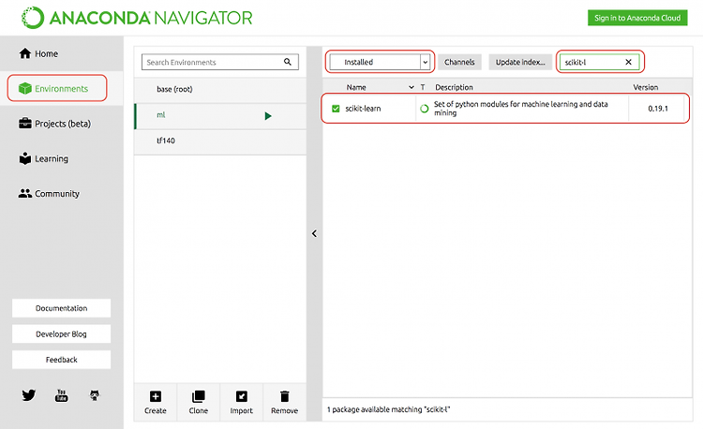
Task: Open the Channels dialog
Action: [459, 62]
